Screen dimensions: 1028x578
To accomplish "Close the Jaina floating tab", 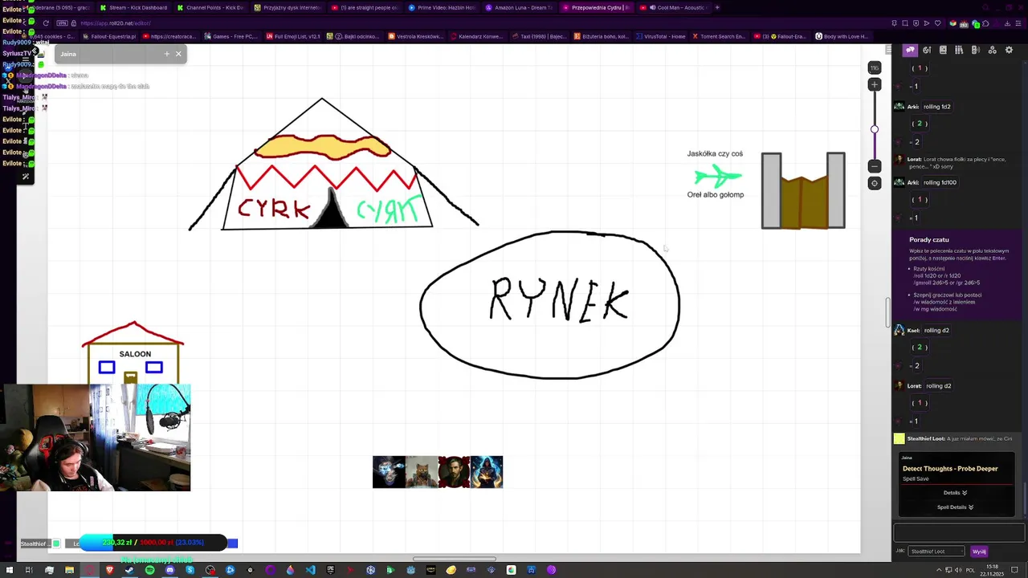I will pos(178,54).
